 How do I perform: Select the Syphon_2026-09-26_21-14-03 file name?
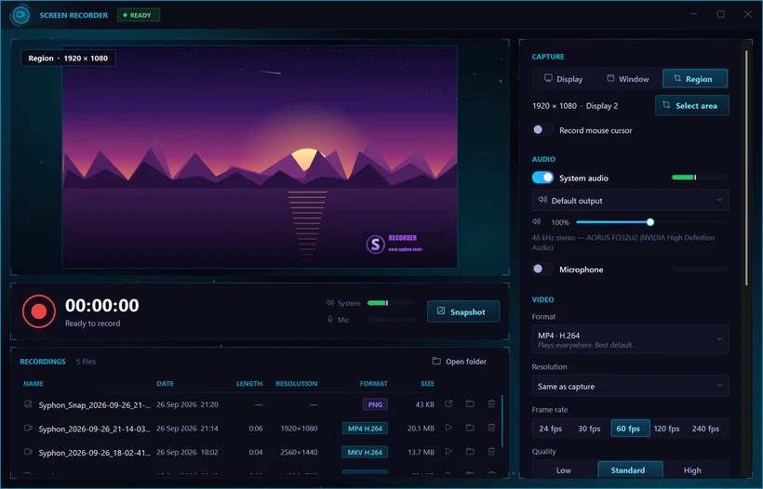click(94, 429)
